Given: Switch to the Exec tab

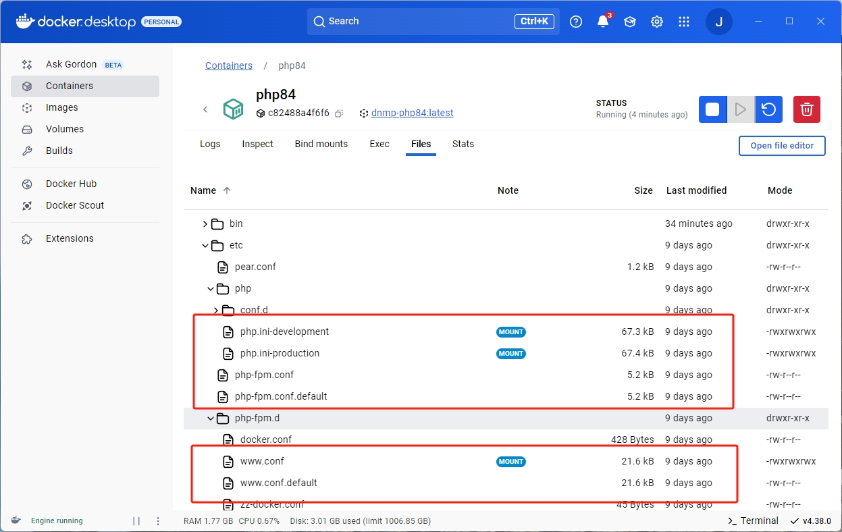Looking at the screenshot, I should point(379,144).
